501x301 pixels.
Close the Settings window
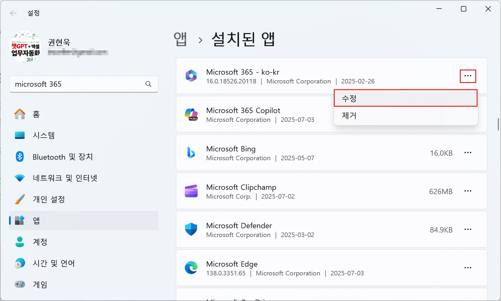click(x=488, y=9)
